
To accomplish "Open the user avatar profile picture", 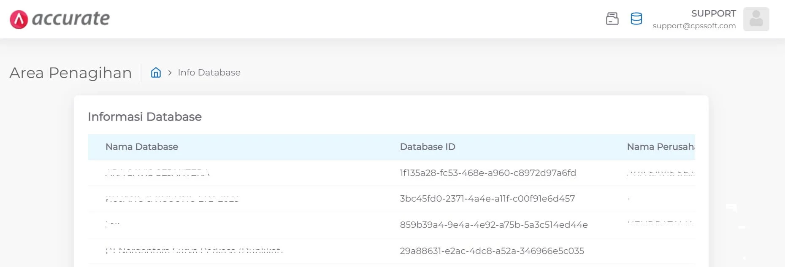I will (x=756, y=19).
